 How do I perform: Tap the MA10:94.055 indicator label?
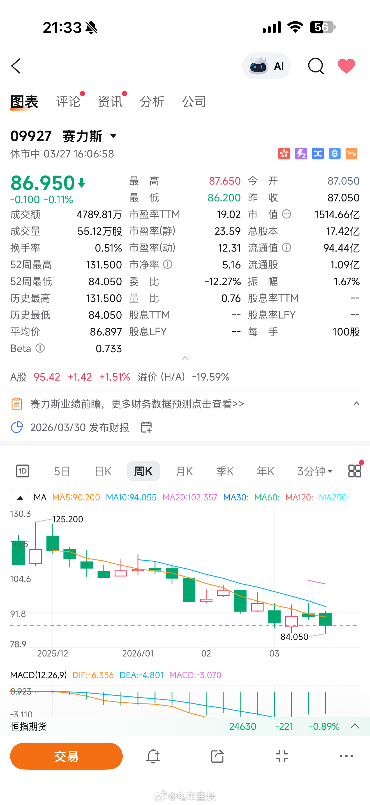131,497
